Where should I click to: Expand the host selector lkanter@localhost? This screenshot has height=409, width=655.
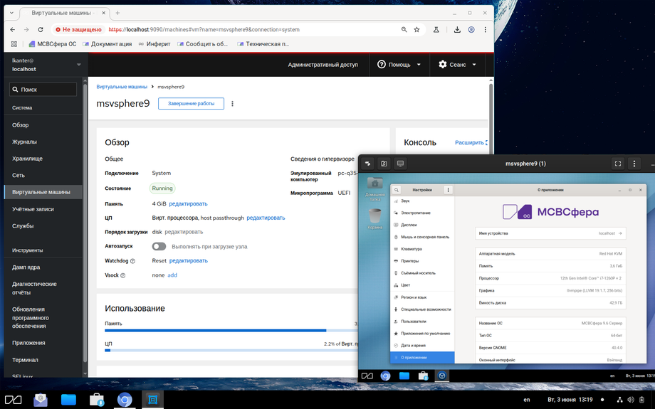tap(43, 65)
